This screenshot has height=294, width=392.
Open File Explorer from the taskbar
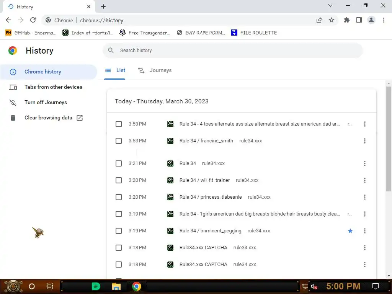point(116,286)
